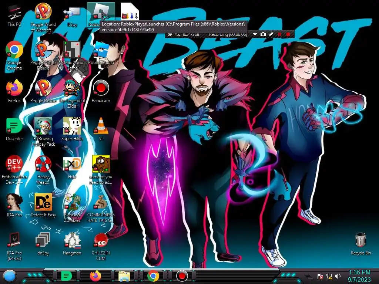
Task: Select COMMUNISTS HATE THIS G... icon
Action: pyautogui.click(x=101, y=208)
